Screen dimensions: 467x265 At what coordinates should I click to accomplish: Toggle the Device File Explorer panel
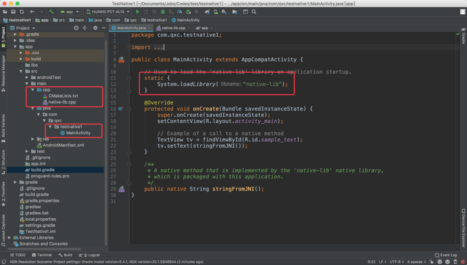click(x=464, y=228)
